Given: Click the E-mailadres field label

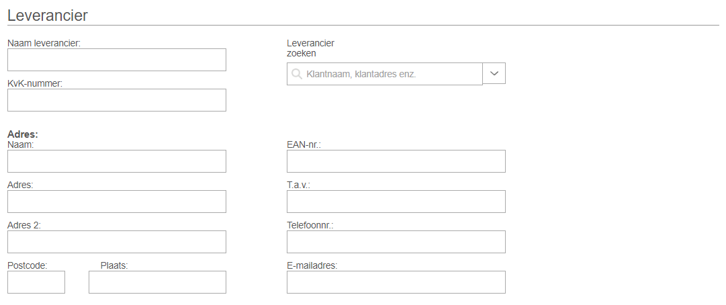Looking at the screenshot, I should click(x=312, y=265).
